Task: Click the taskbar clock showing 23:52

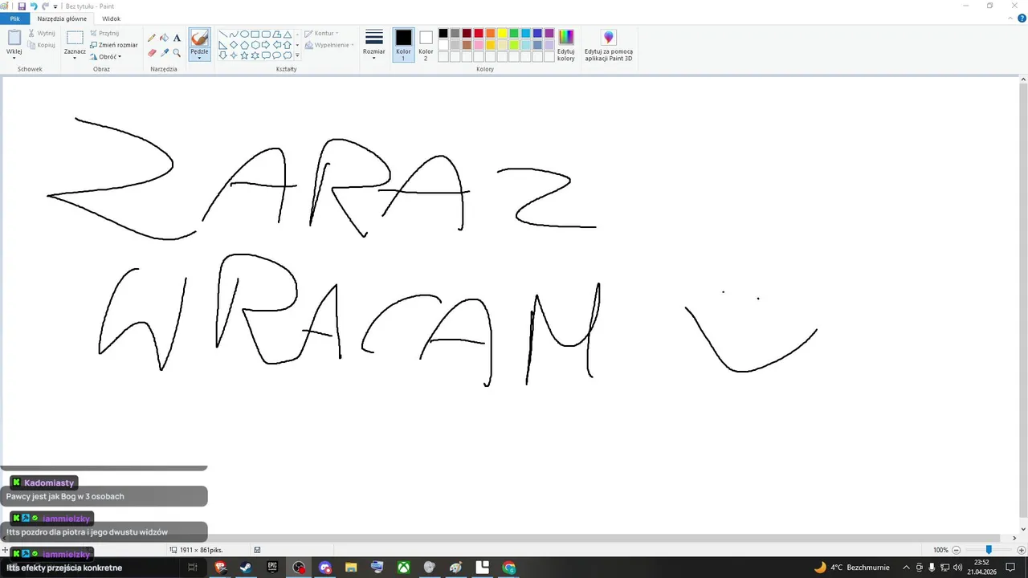Action: click(981, 568)
